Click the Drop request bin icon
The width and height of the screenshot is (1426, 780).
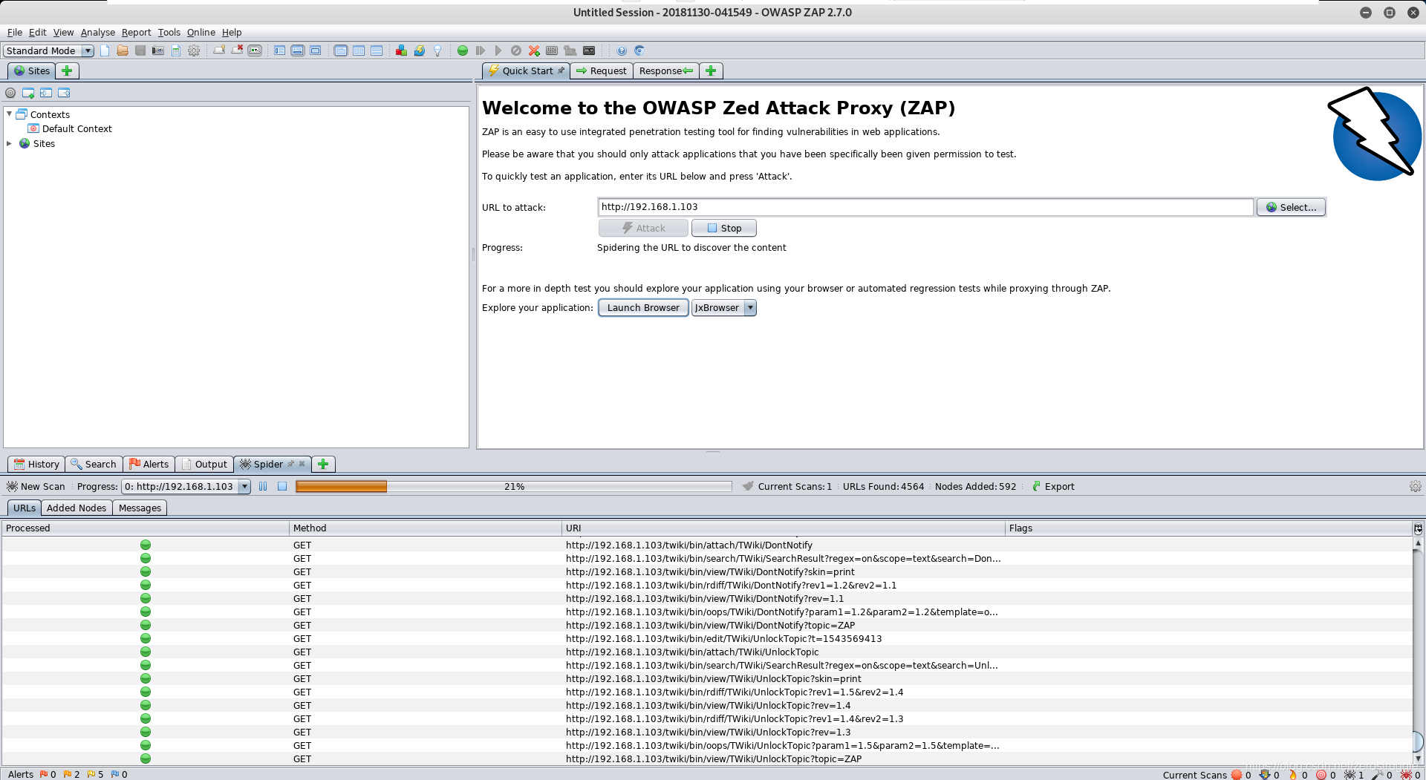[516, 50]
